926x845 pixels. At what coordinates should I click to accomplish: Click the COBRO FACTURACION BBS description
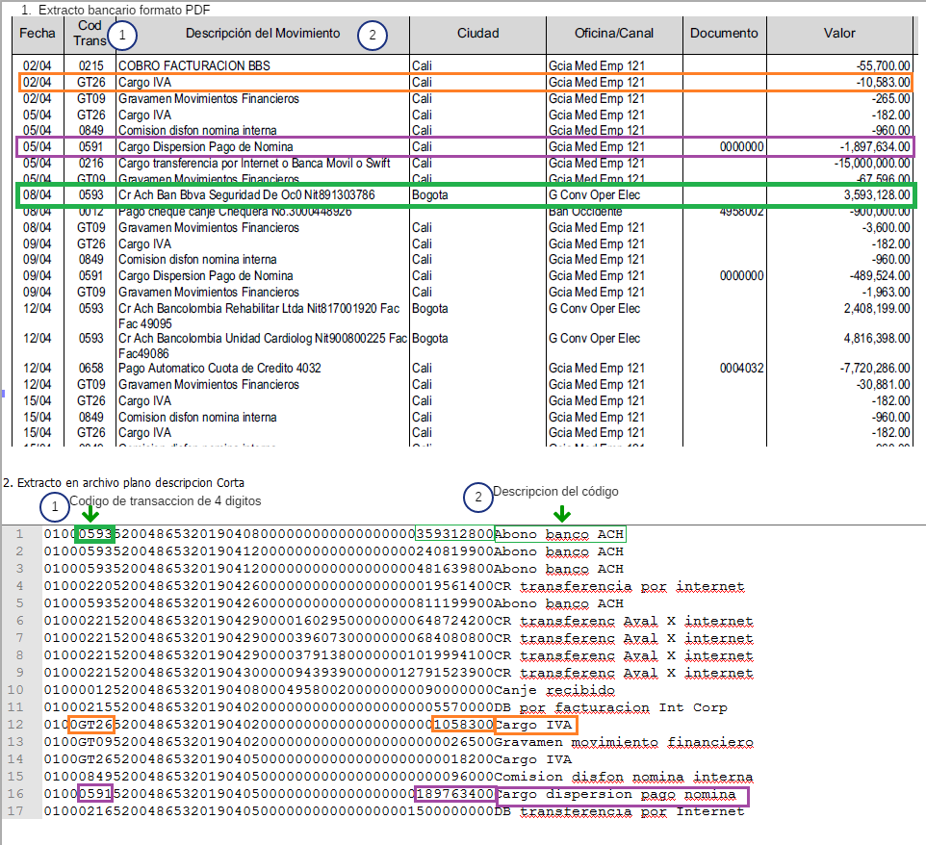tap(193, 65)
